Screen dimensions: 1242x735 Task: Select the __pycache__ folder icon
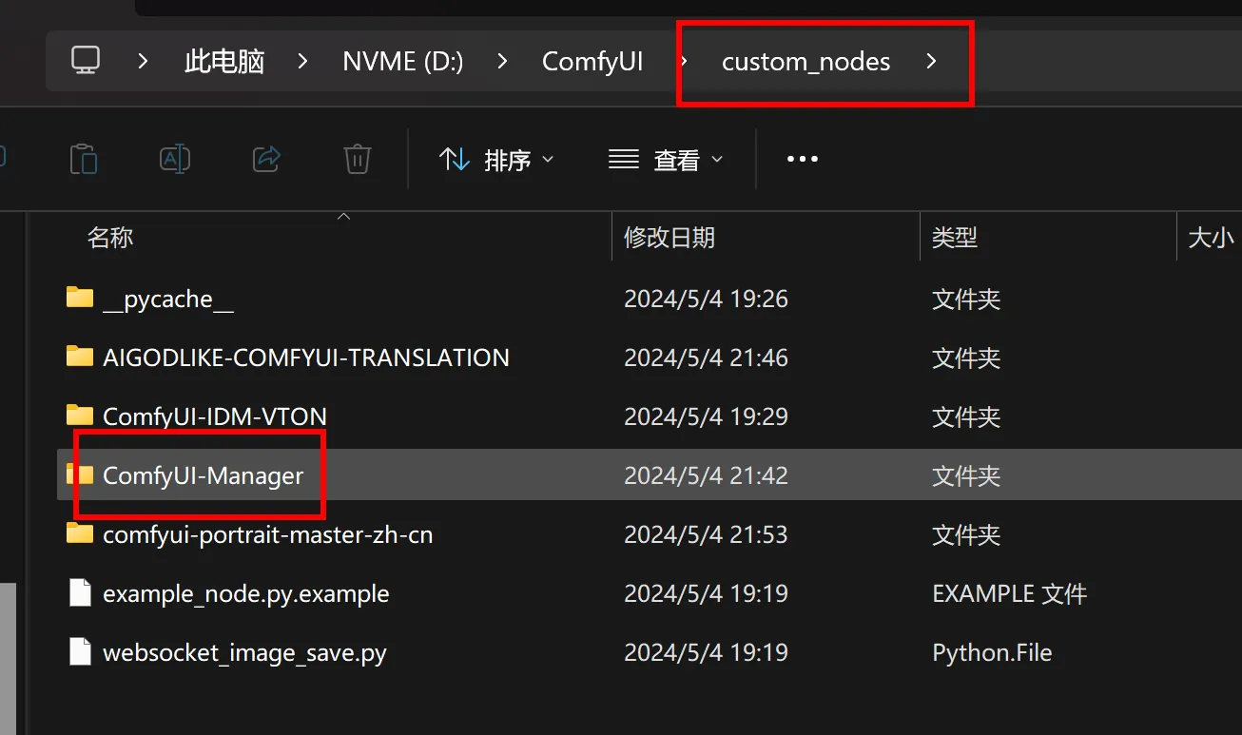point(80,298)
